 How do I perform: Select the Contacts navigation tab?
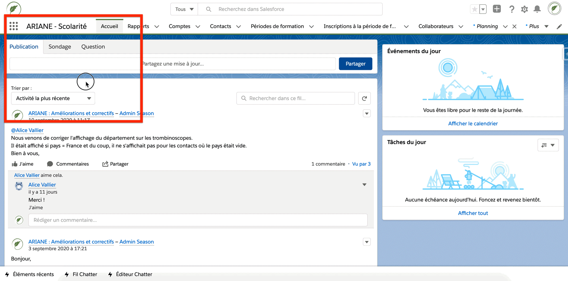coord(221,26)
